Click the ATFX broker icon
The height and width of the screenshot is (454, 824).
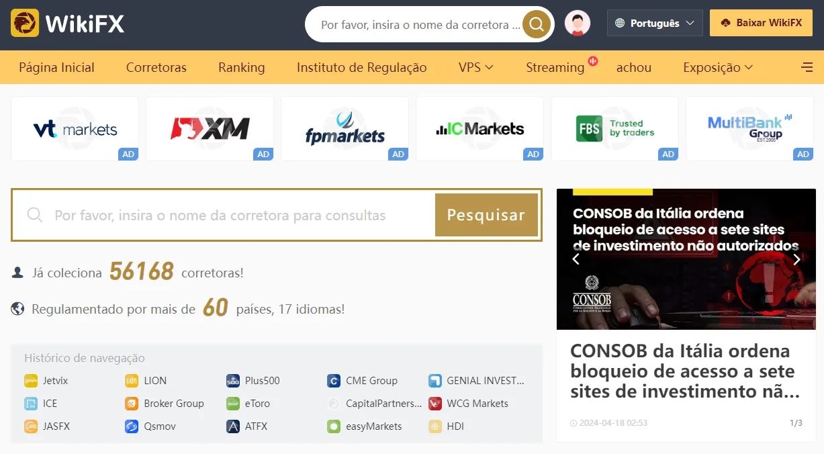pos(233,426)
